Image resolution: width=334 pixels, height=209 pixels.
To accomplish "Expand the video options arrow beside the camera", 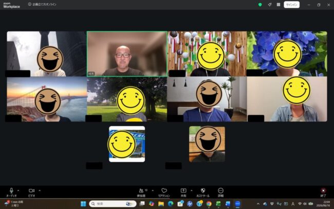I will [x=40, y=190].
